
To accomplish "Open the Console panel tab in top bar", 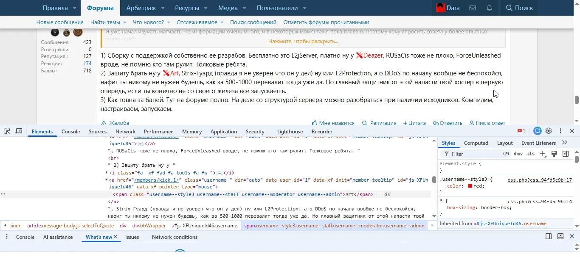I will click(x=71, y=132).
